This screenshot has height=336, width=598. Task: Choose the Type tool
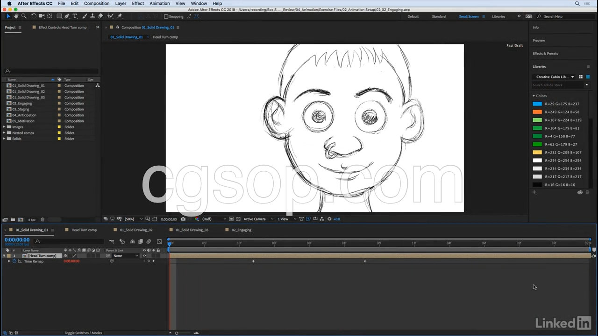pos(75,16)
